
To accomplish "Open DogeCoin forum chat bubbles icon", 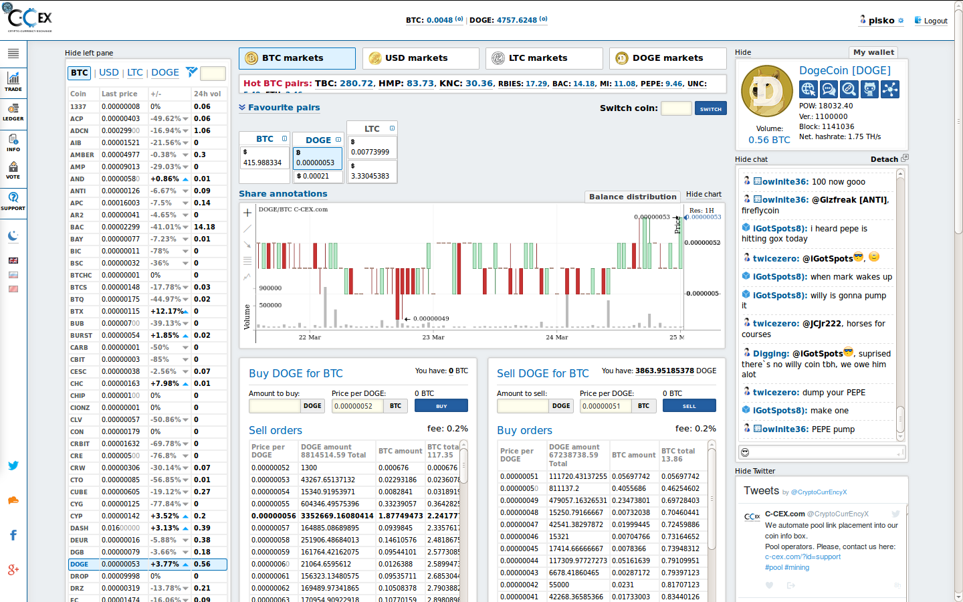I will [x=829, y=89].
